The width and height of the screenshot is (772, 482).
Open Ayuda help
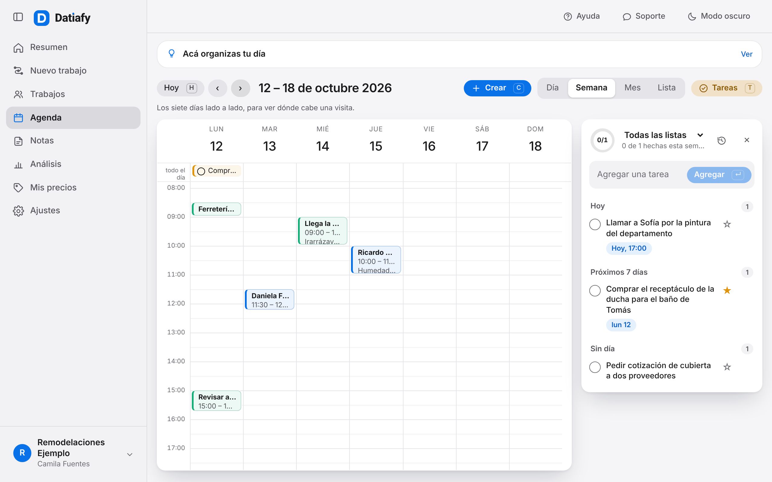click(x=581, y=16)
